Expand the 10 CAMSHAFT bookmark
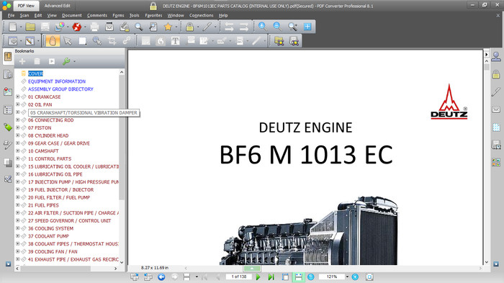 [x=18, y=151]
